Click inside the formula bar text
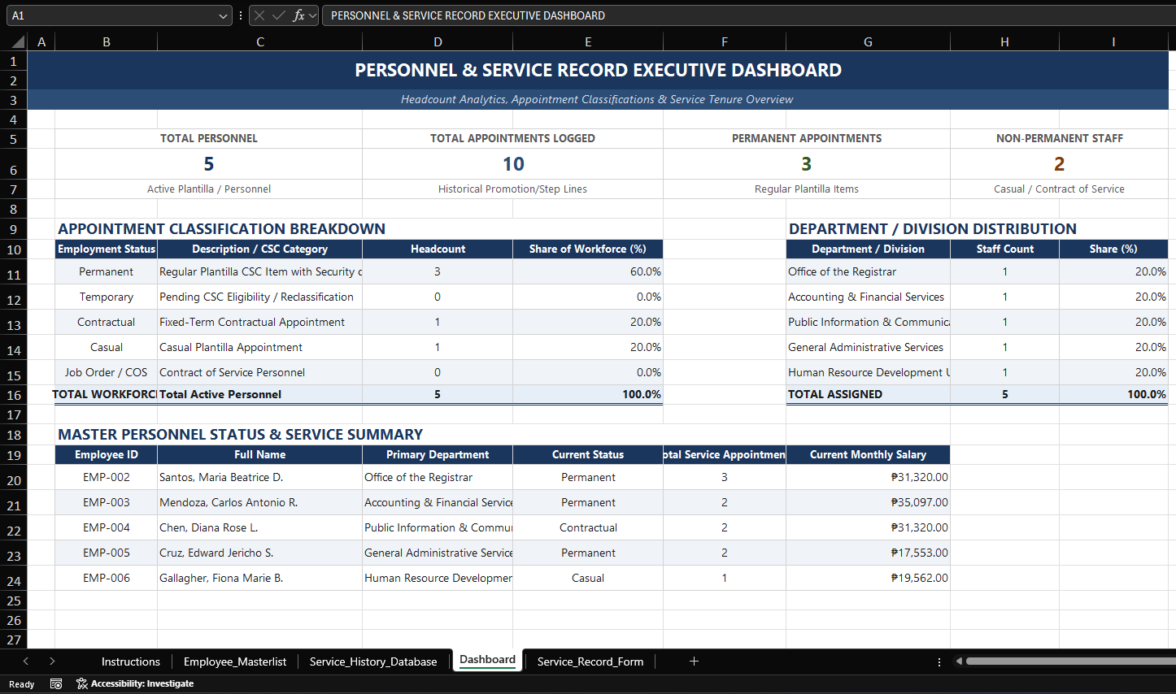This screenshot has width=1176, height=694. click(748, 15)
